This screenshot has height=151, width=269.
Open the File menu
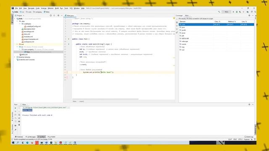tap(16, 8)
